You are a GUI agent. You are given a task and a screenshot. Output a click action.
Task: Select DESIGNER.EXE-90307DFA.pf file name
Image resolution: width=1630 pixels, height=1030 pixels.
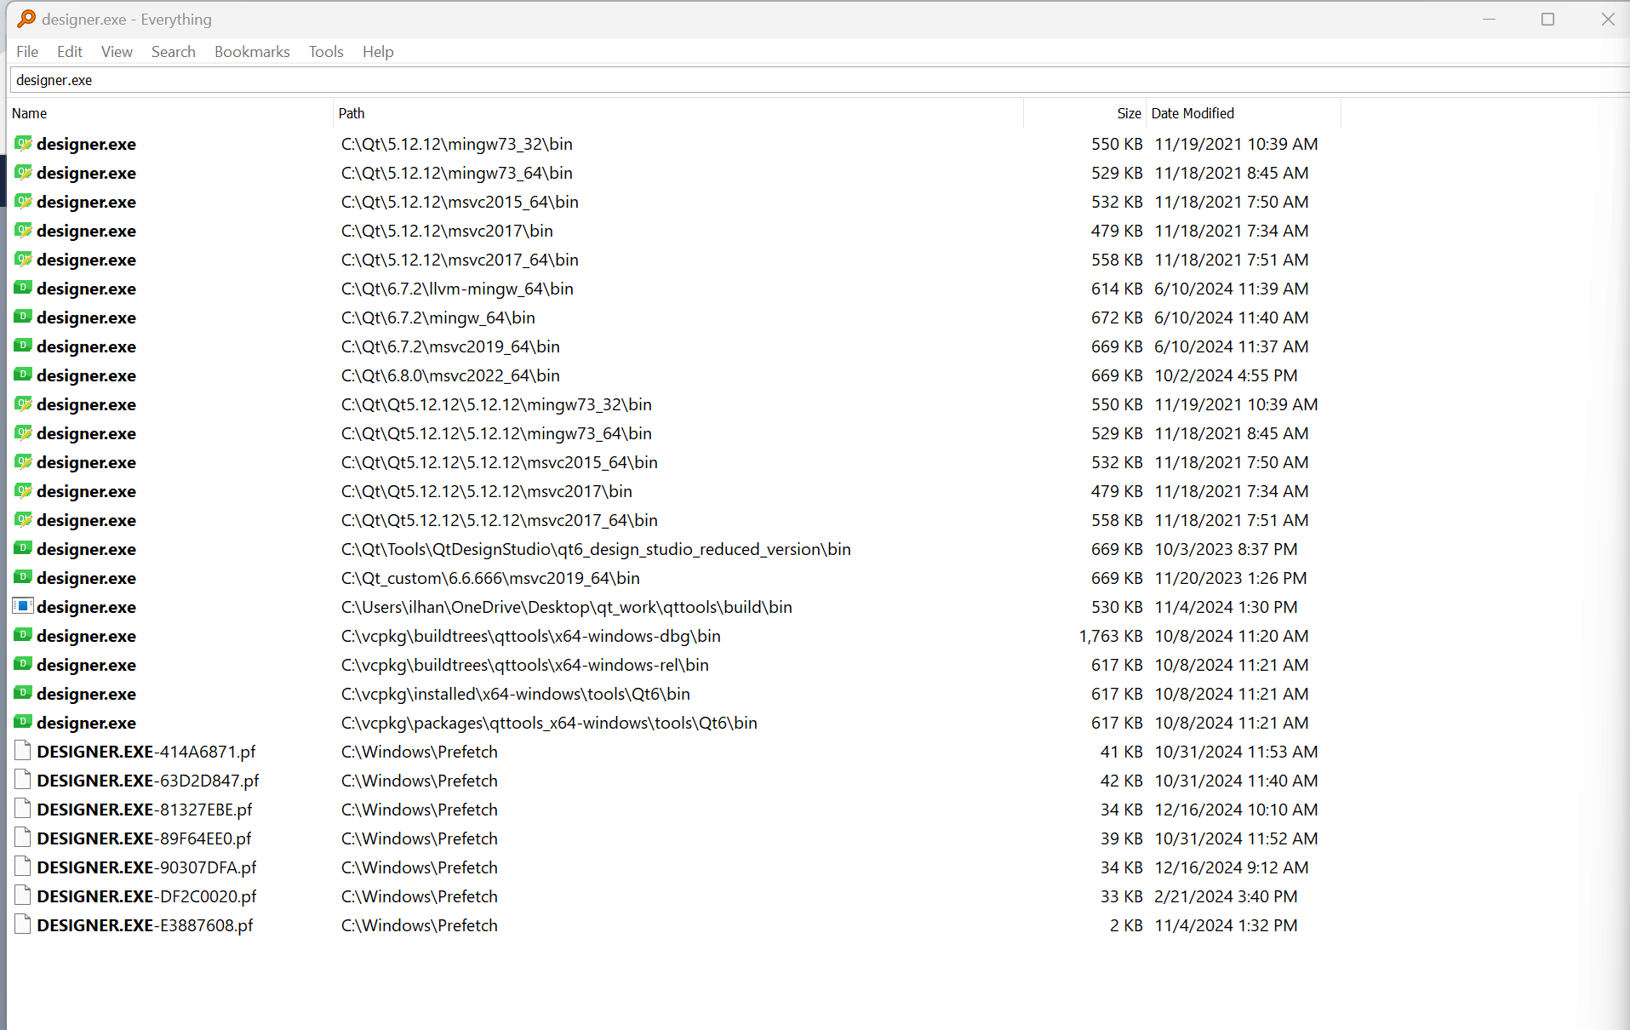pos(146,867)
